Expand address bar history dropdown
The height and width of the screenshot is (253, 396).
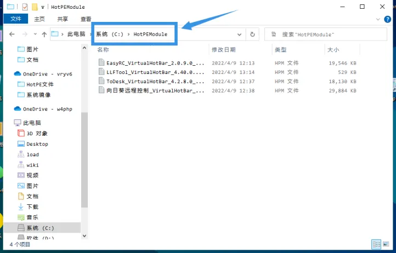click(239, 34)
